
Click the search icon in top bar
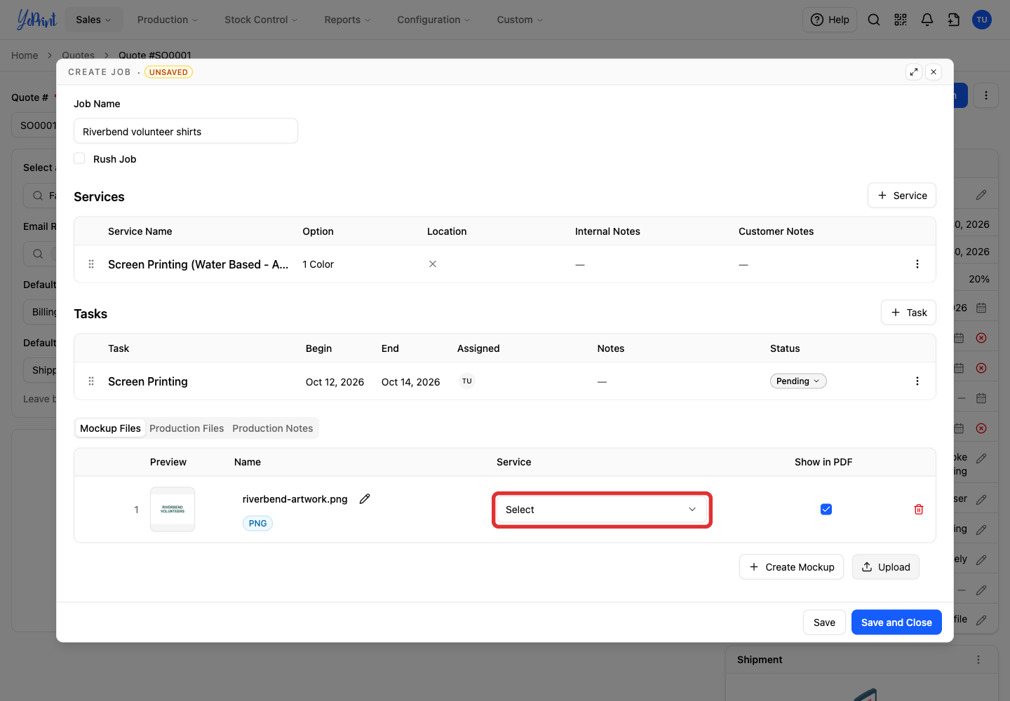click(x=874, y=20)
